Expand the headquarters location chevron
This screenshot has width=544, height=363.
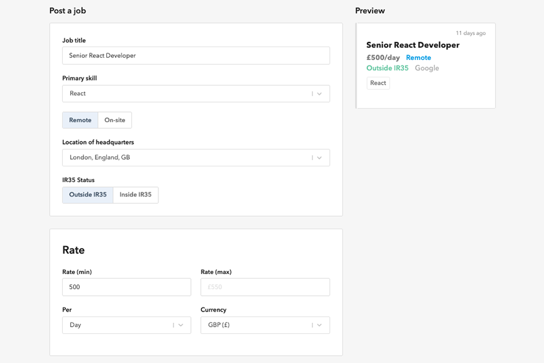320,158
